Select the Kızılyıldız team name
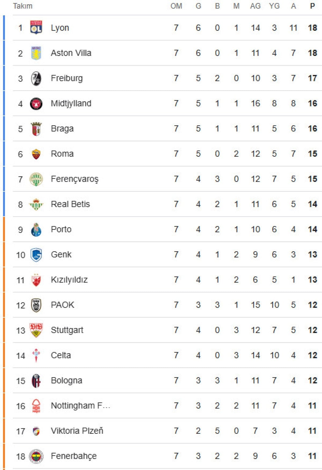This screenshot has width=322, height=470. 69,280
